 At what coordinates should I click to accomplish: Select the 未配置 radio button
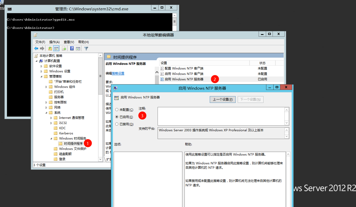tap(117, 110)
